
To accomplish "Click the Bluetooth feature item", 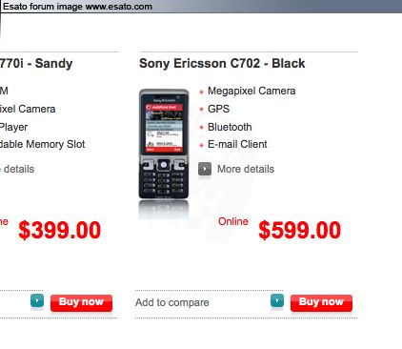I will coord(230,127).
